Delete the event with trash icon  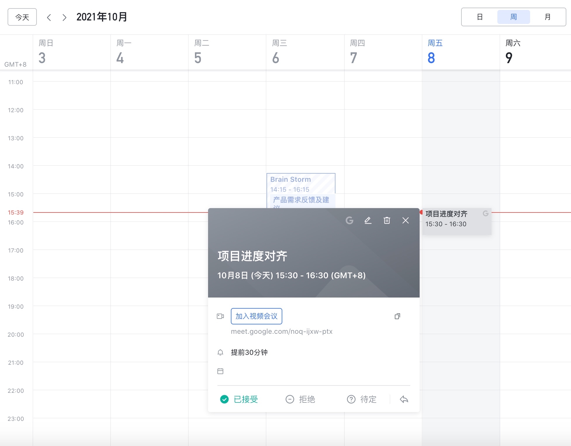(387, 220)
